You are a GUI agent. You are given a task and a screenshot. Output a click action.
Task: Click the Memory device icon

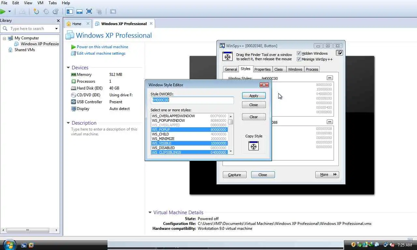coord(74,75)
